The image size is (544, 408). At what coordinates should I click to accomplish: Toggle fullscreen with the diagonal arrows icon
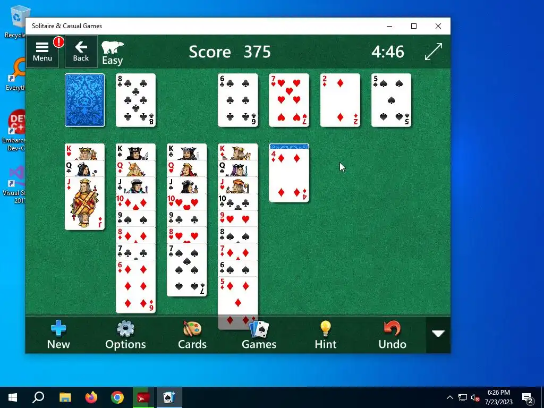point(433,52)
